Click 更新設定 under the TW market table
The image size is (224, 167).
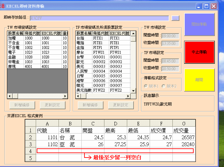(53, 105)
